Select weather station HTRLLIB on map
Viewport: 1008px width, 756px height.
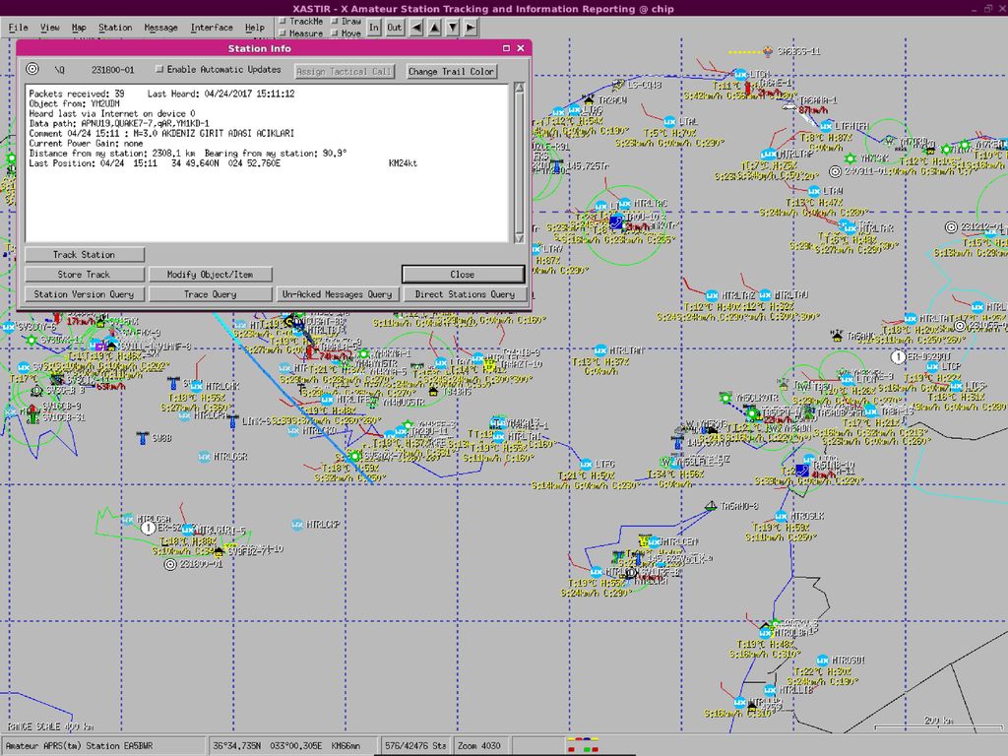[770, 690]
